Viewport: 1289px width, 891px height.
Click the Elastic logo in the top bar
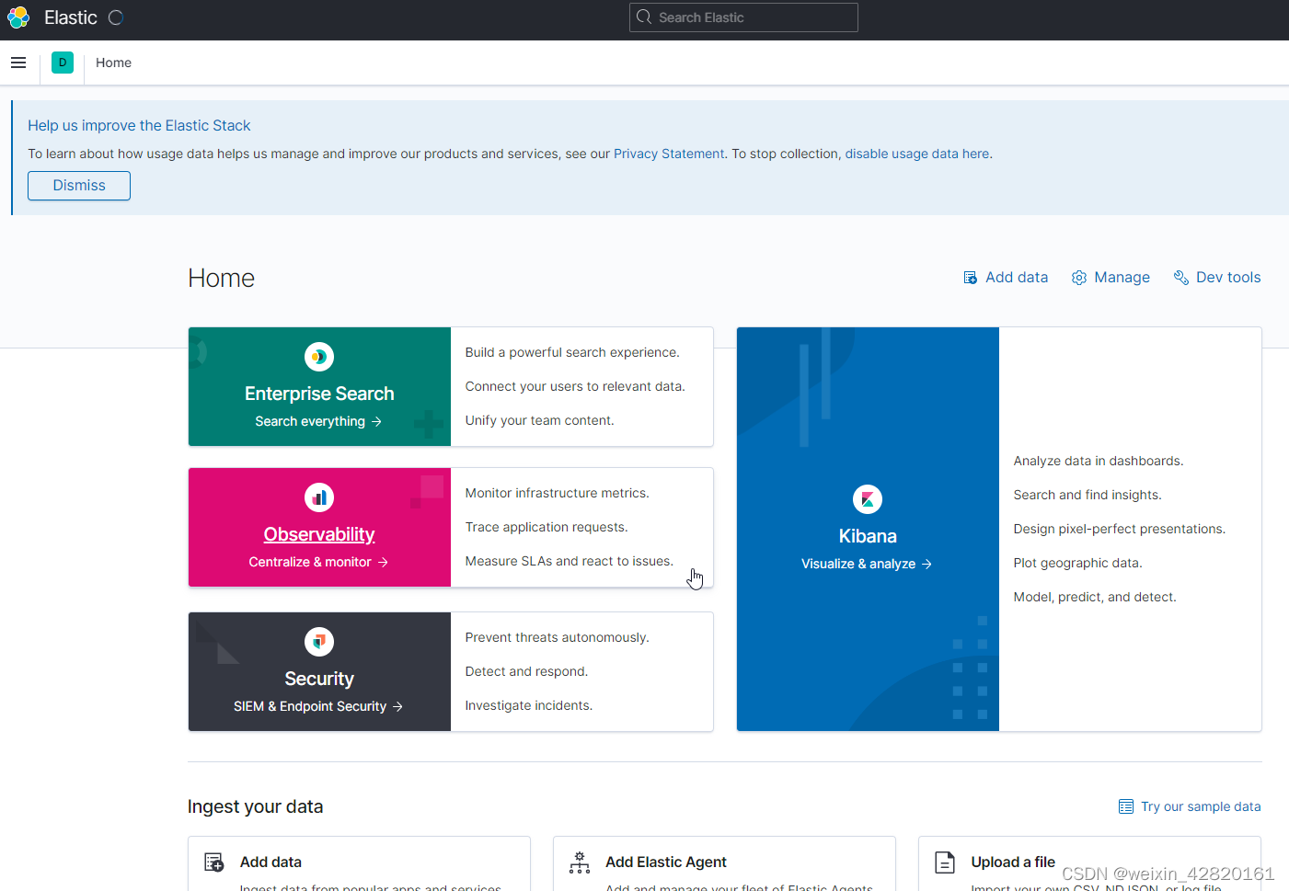[17, 17]
